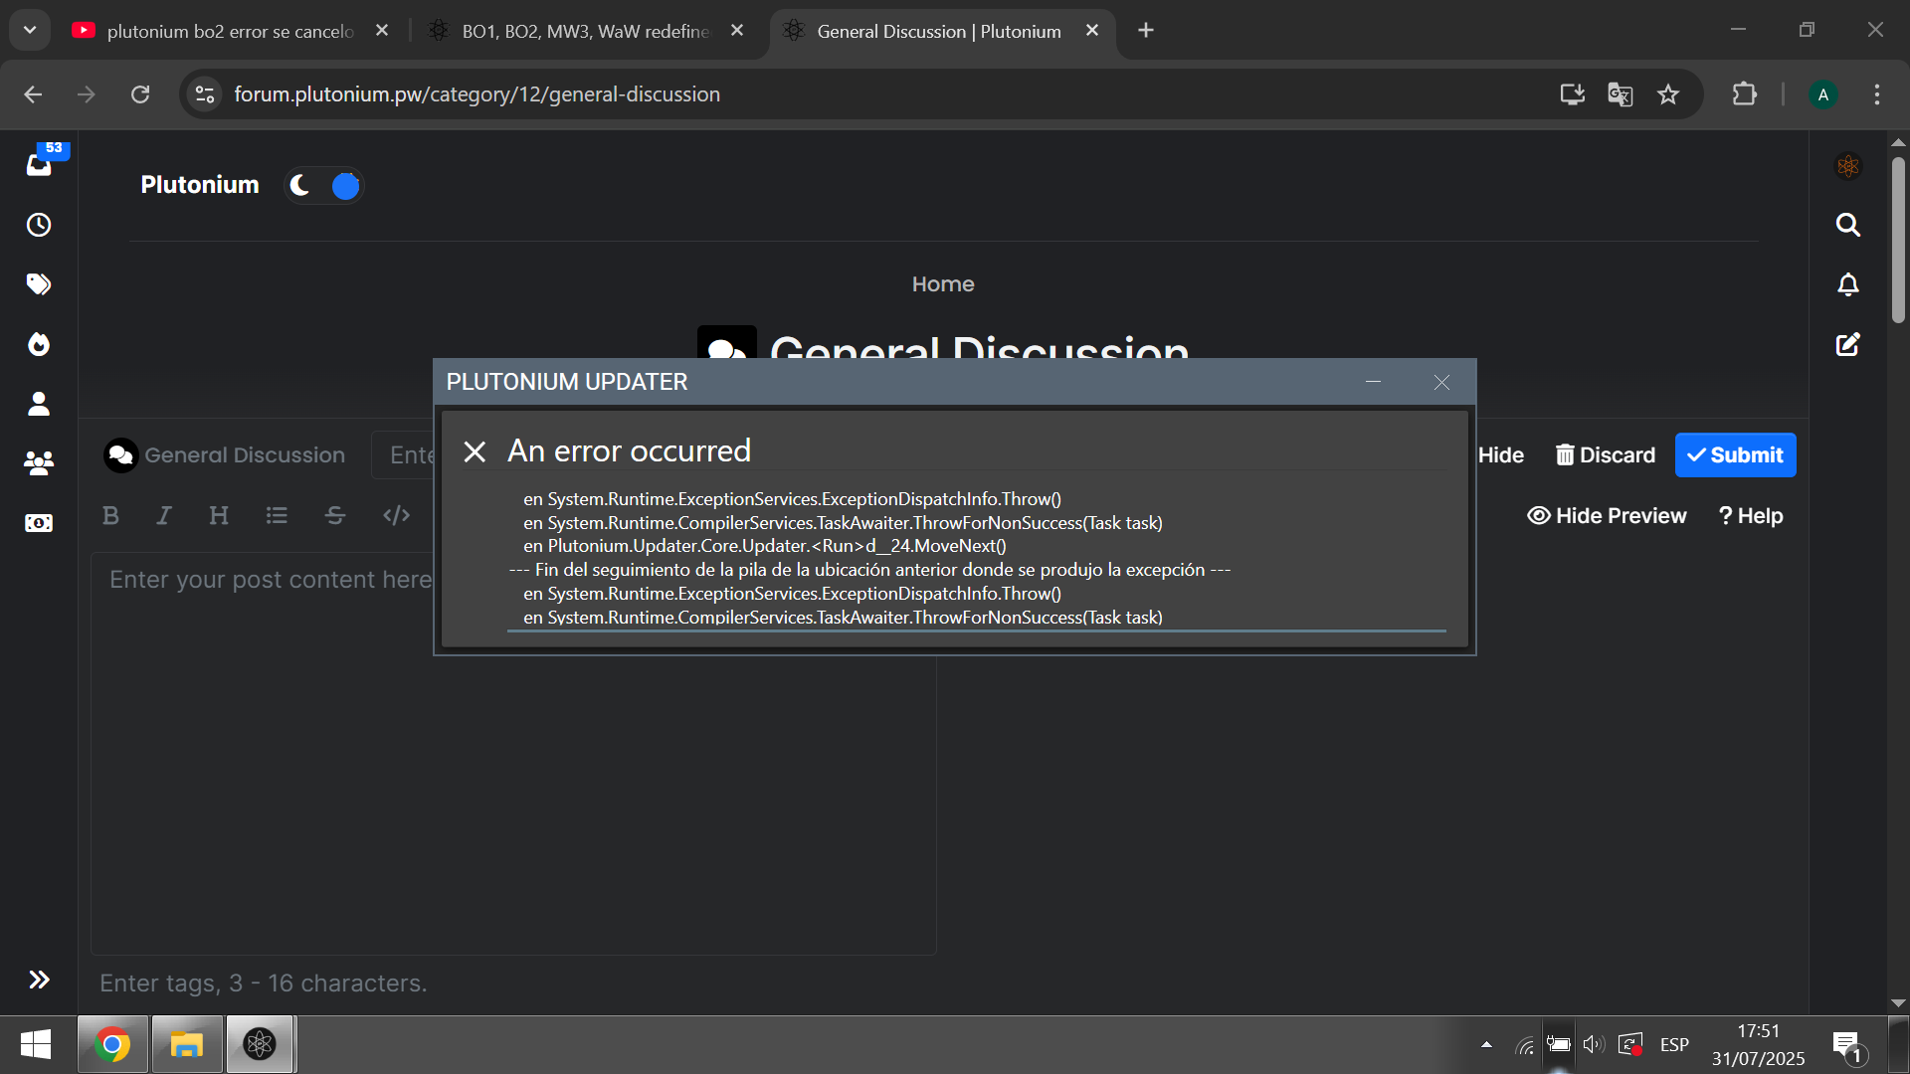This screenshot has width=1910, height=1074.
Task: Insert a bullet list in composer
Action: (x=277, y=515)
